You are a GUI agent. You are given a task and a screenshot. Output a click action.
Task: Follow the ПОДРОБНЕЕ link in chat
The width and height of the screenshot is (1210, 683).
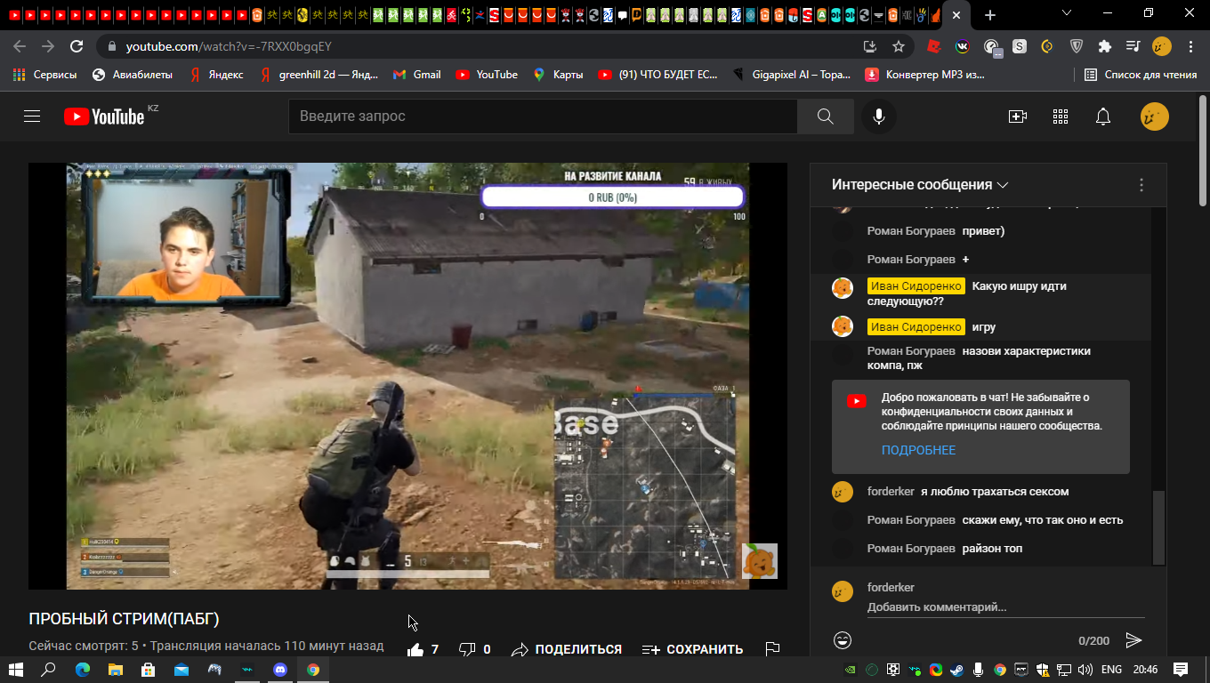point(918,450)
